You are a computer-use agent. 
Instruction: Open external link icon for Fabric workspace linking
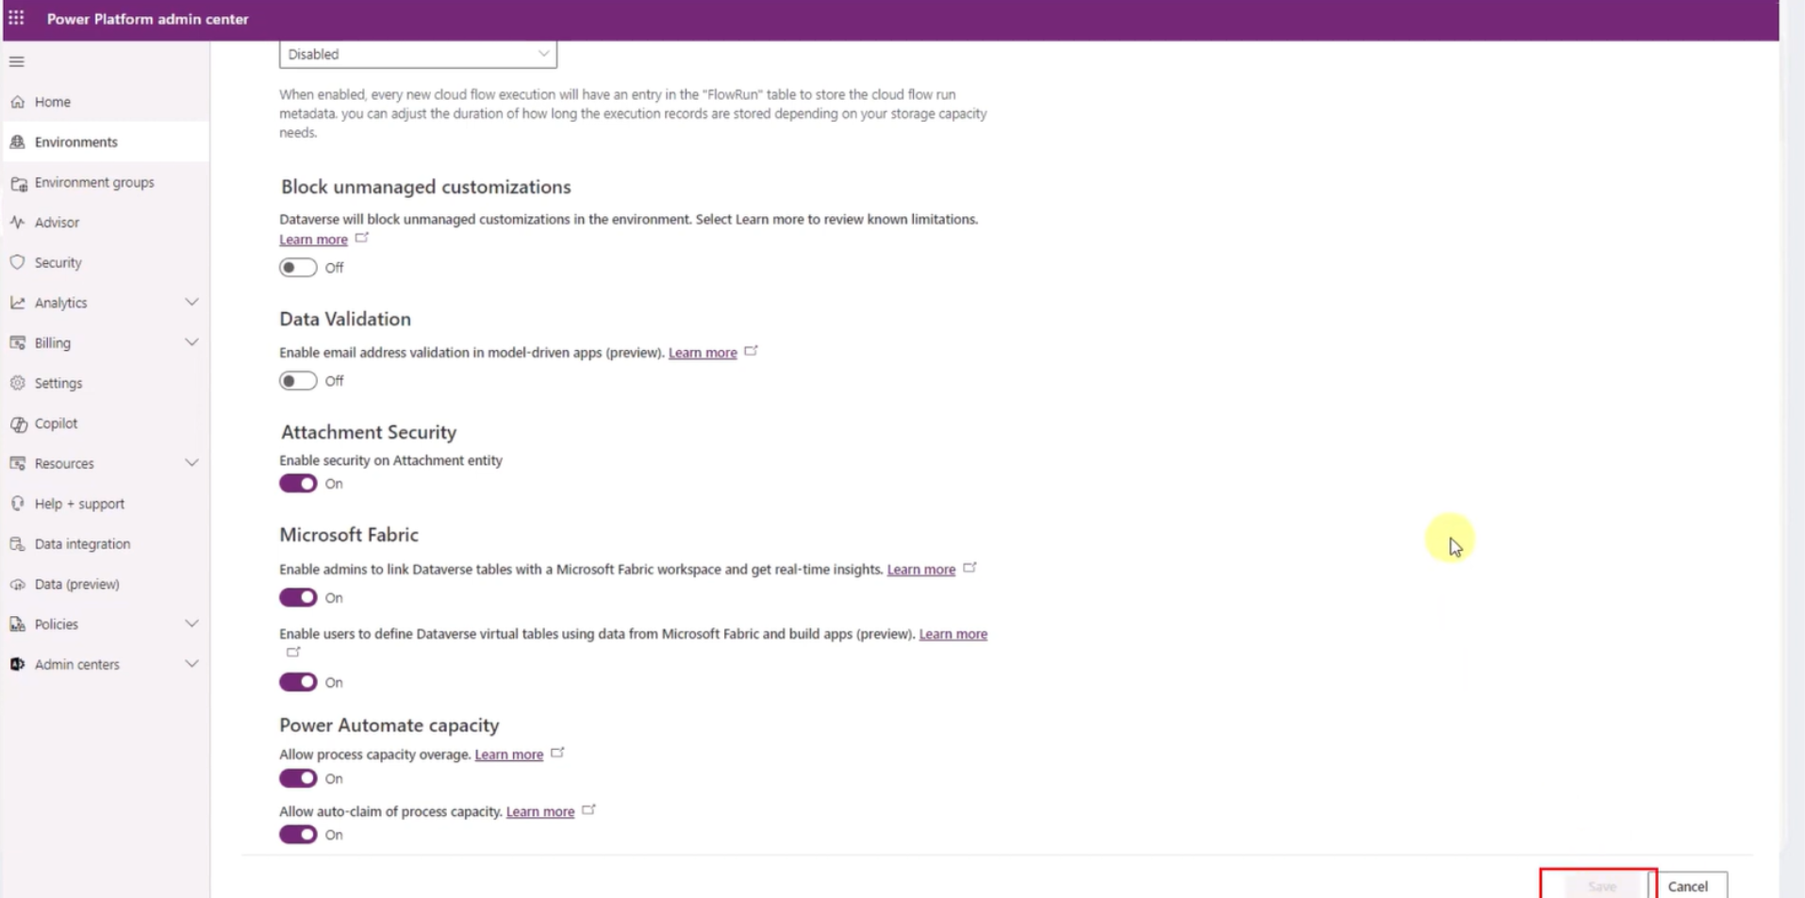[x=970, y=568]
